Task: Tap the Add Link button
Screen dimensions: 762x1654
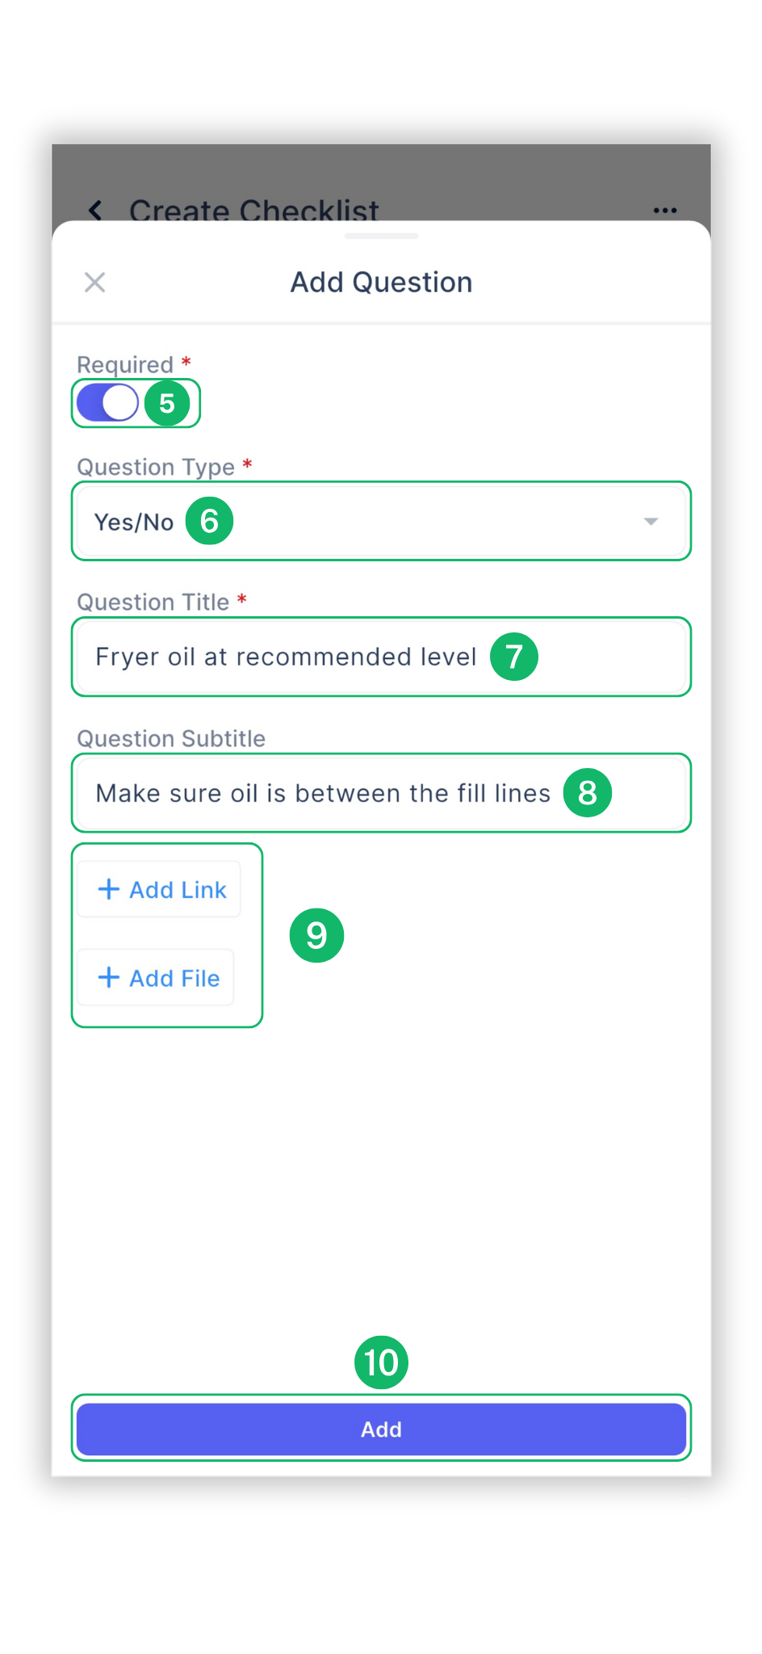Action: [x=160, y=888]
